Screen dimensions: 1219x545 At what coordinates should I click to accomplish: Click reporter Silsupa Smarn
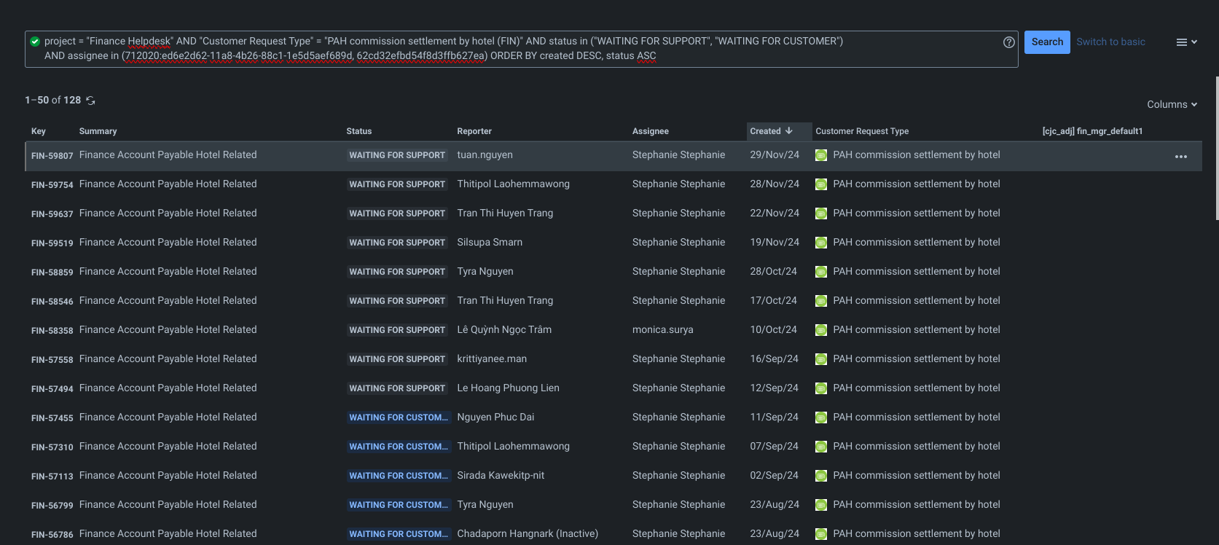tap(490, 243)
